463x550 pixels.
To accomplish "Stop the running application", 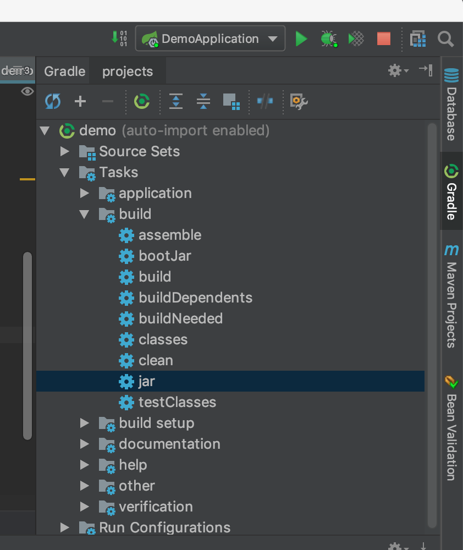I will pyautogui.click(x=383, y=38).
